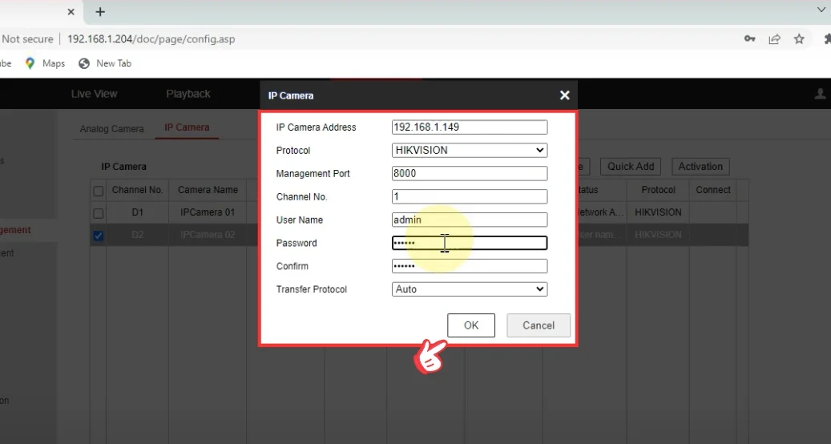
Task: Click the Connect column header
Action: point(713,190)
